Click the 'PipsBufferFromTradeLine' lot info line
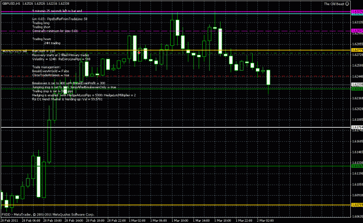Image resolution: width=363 pixels, height=223 pixels. [x=60, y=19]
